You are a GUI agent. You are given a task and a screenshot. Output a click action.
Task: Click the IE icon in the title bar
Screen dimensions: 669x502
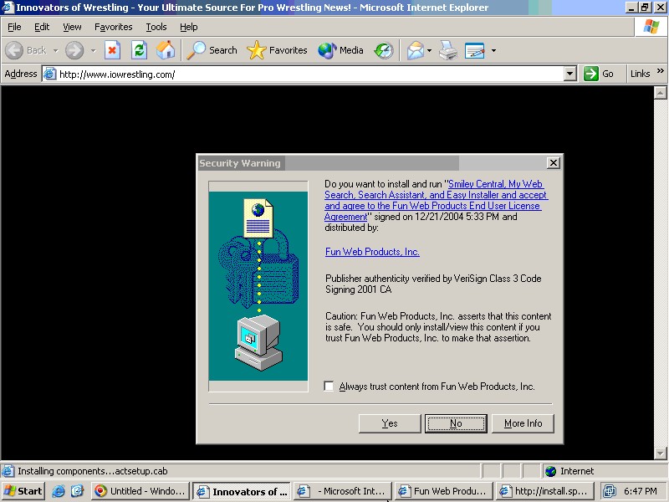tap(8, 8)
